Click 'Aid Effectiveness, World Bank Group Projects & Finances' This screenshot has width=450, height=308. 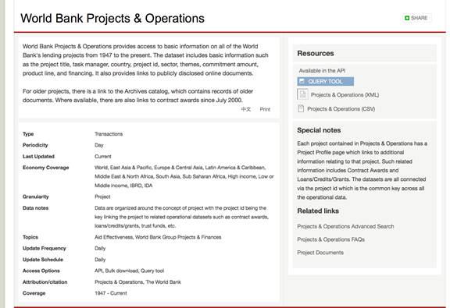158,237
